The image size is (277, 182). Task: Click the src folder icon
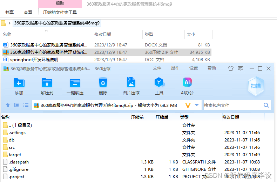tap(6, 147)
